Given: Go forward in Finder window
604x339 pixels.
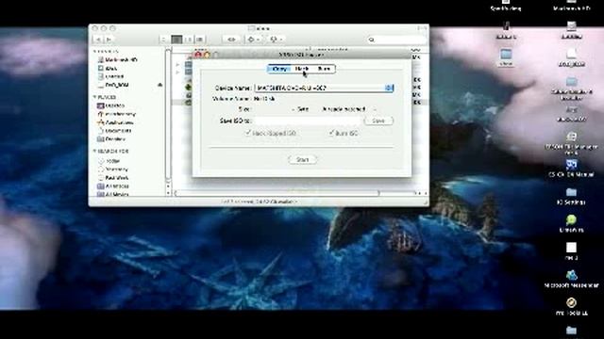Looking at the screenshot, I should tap(109, 40).
